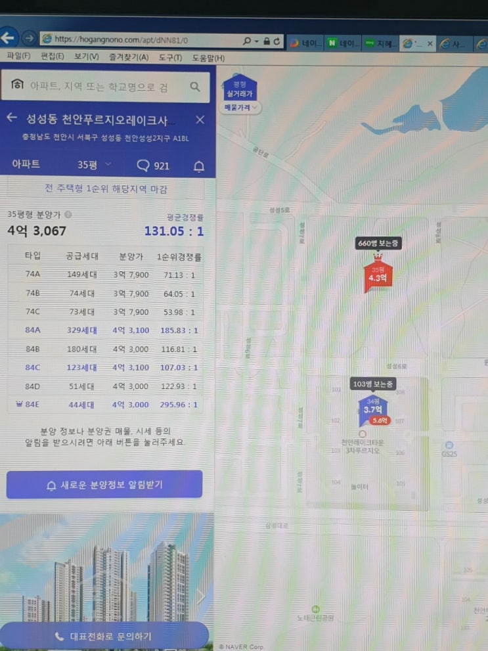Select the 84A type row
The width and height of the screenshot is (488, 651).
[105, 330]
